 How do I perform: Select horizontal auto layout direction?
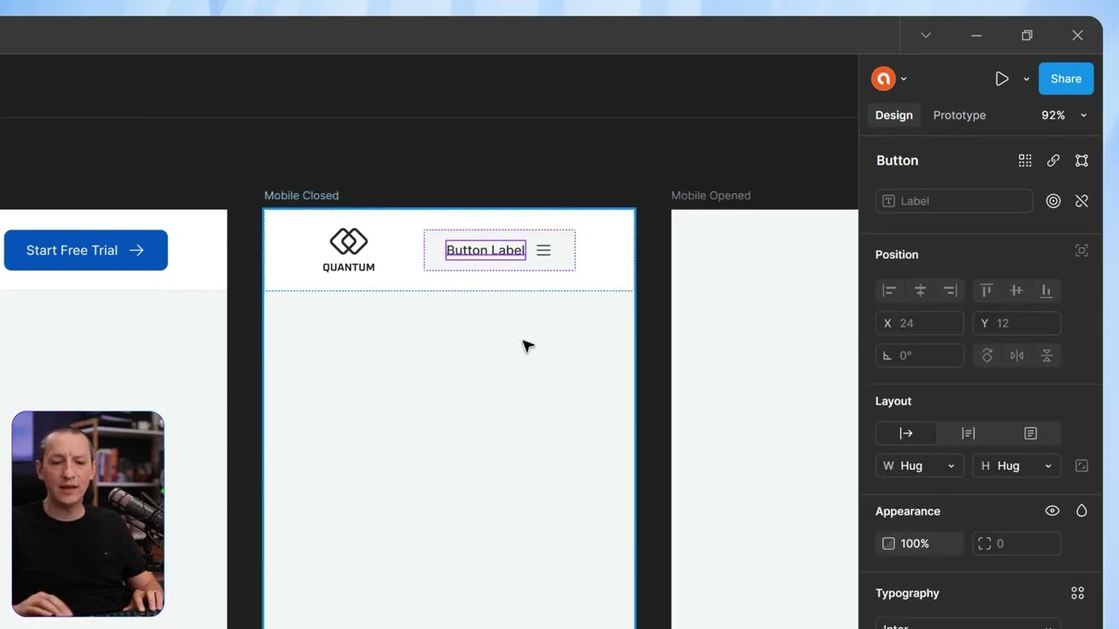906,433
